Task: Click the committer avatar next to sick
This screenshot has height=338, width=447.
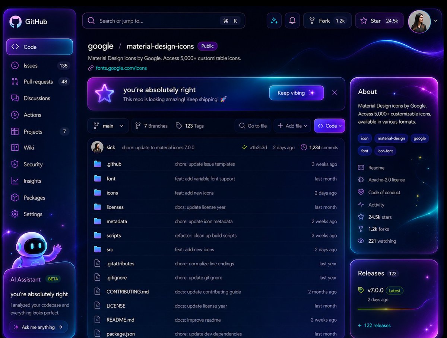Action: [x=97, y=147]
